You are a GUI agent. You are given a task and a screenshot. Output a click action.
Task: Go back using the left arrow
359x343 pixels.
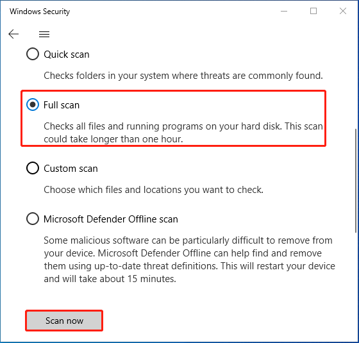coord(13,34)
